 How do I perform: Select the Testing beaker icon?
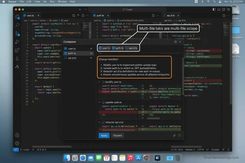pos(17,58)
